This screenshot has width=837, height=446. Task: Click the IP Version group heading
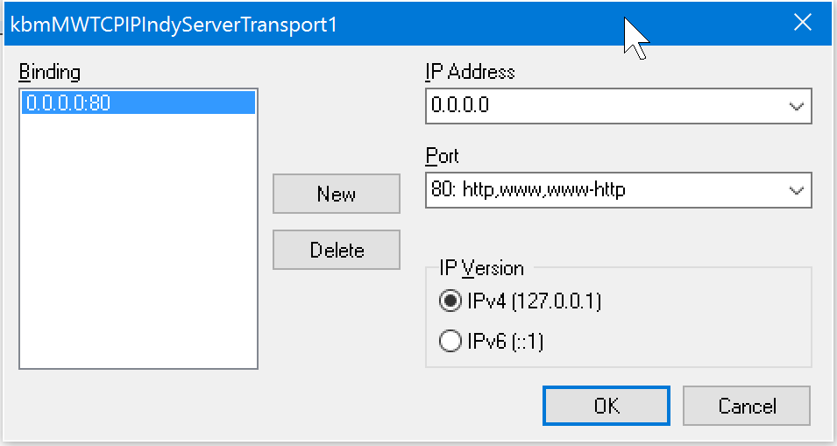481,268
